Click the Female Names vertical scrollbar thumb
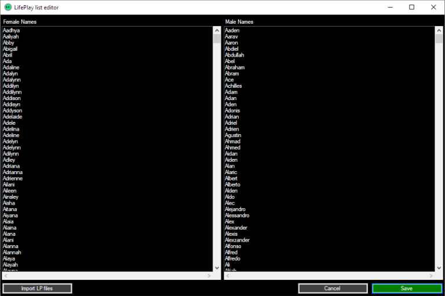Viewport: 445px width, 296px height. tap(217, 39)
